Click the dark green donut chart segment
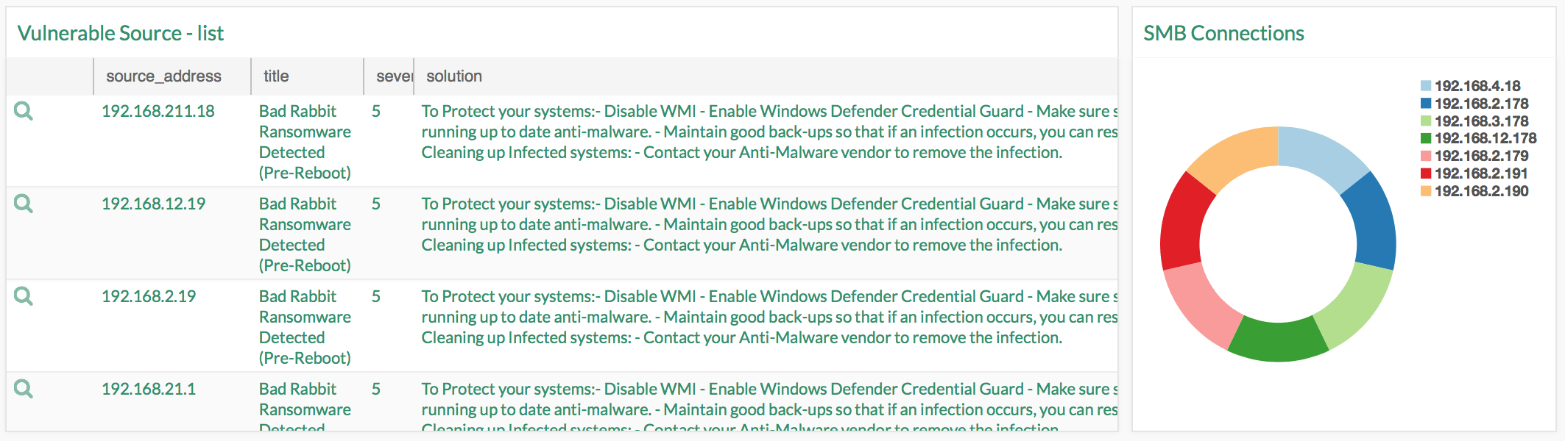 click(x=1278, y=340)
